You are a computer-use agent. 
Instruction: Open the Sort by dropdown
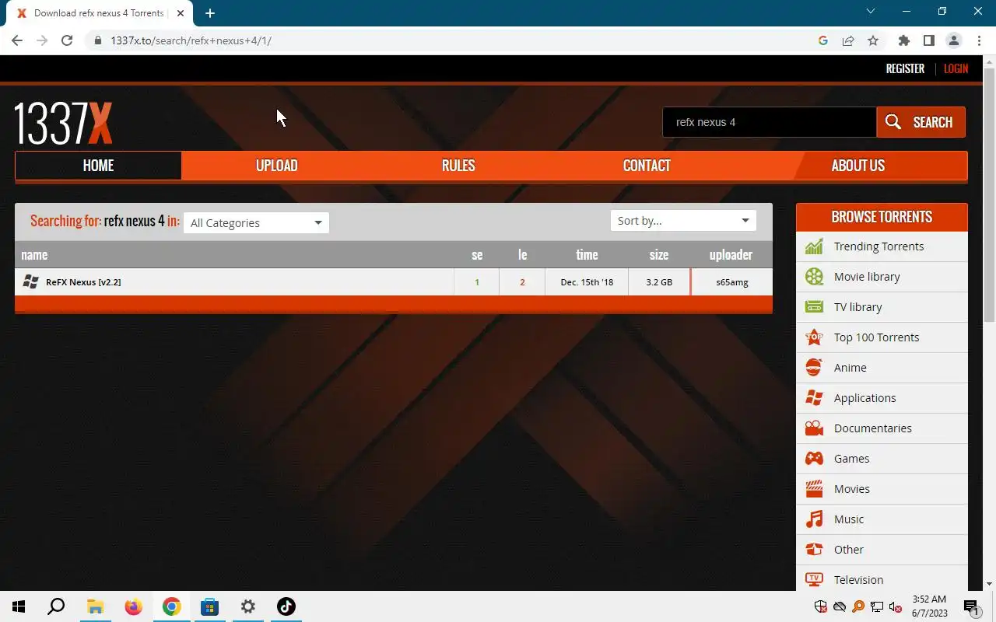point(683,221)
